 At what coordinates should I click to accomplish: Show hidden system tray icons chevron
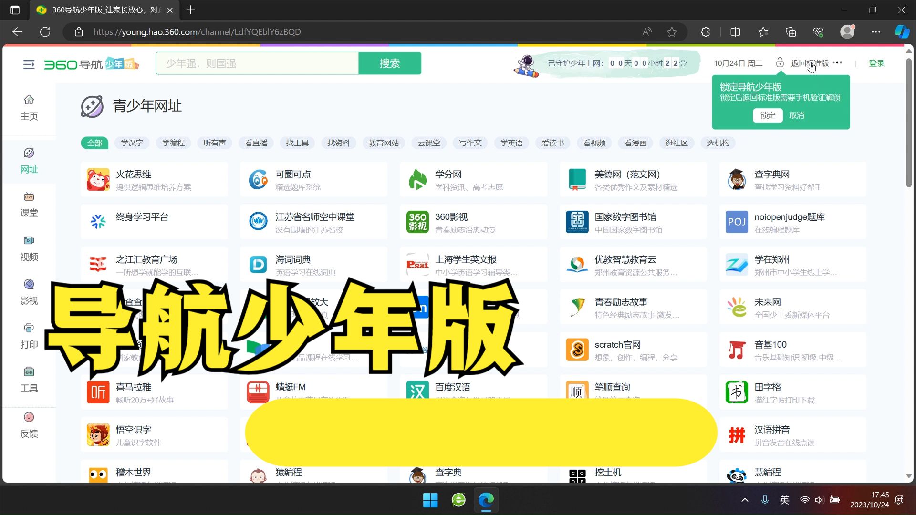(745, 500)
